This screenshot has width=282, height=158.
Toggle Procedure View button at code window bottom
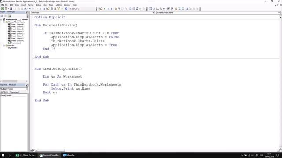(x=31, y=150)
